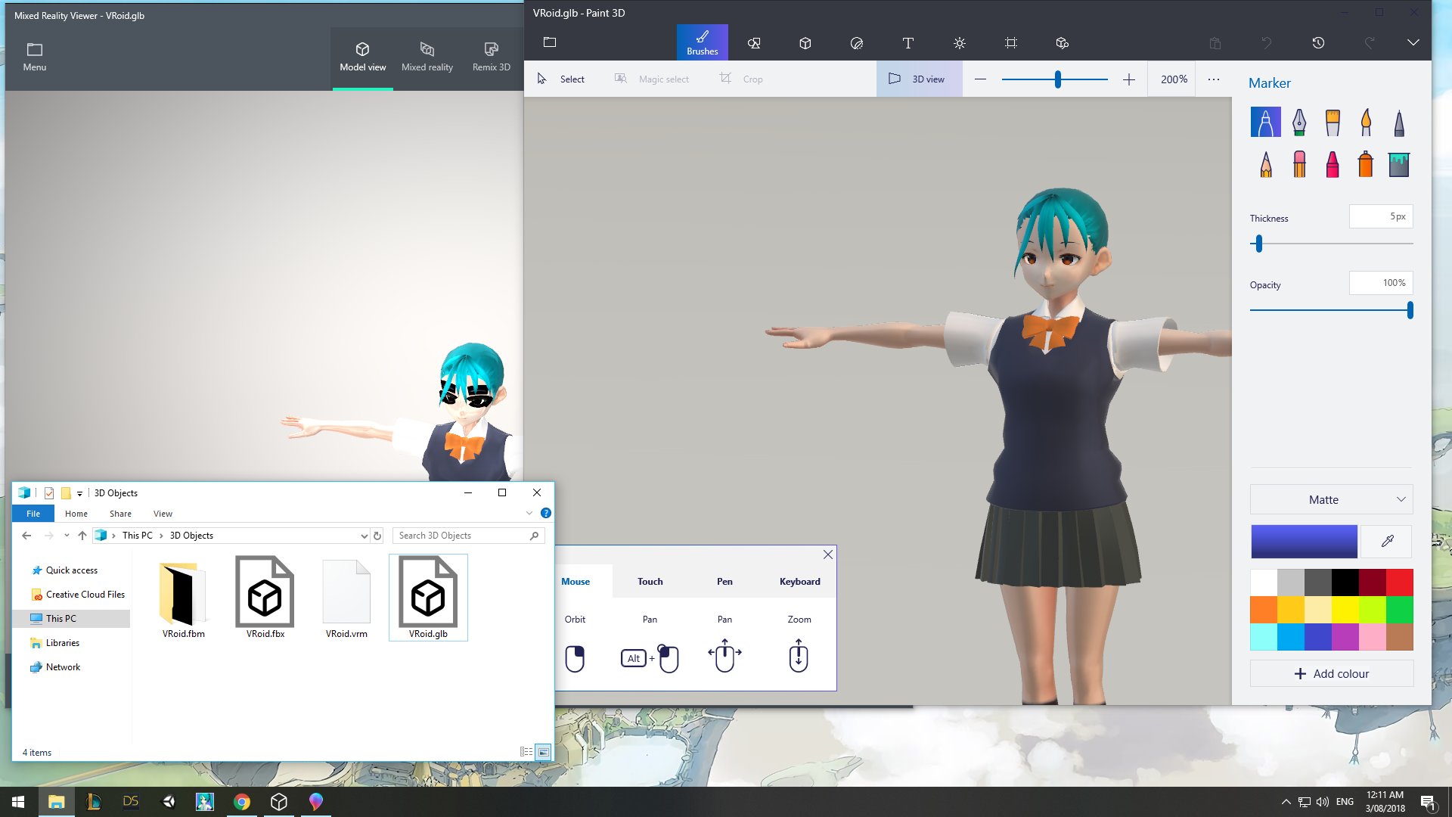Select the Pencil brush tool
The image size is (1452, 817).
[1265, 164]
